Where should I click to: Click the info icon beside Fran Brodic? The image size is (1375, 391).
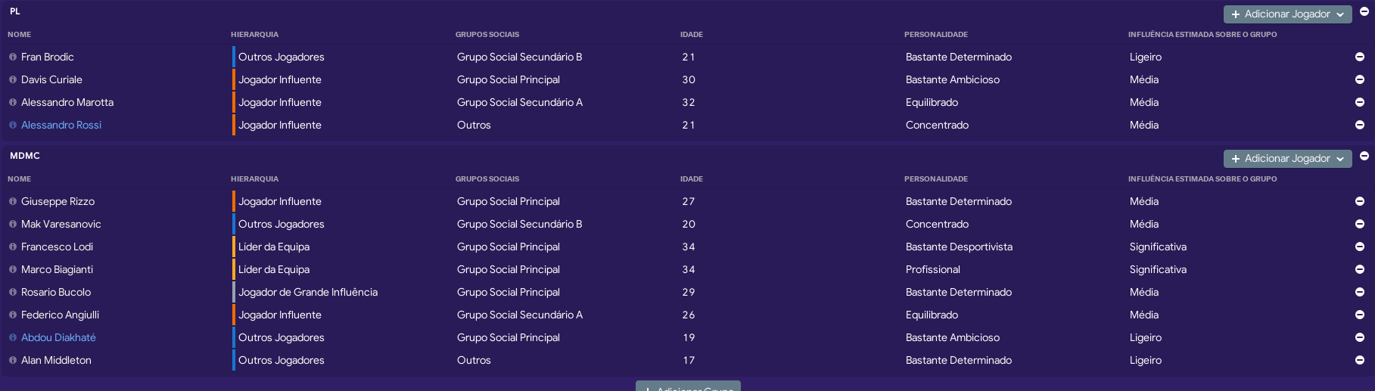13,57
